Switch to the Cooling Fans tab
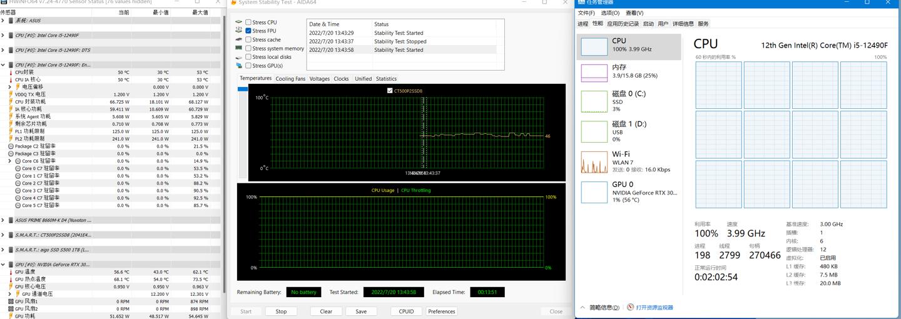The width and height of the screenshot is (901, 319). pyautogui.click(x=290, y=79)
